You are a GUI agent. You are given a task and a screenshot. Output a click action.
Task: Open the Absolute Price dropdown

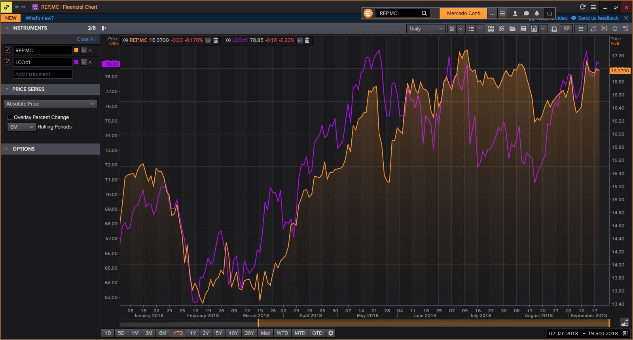[x=50, y=104]
